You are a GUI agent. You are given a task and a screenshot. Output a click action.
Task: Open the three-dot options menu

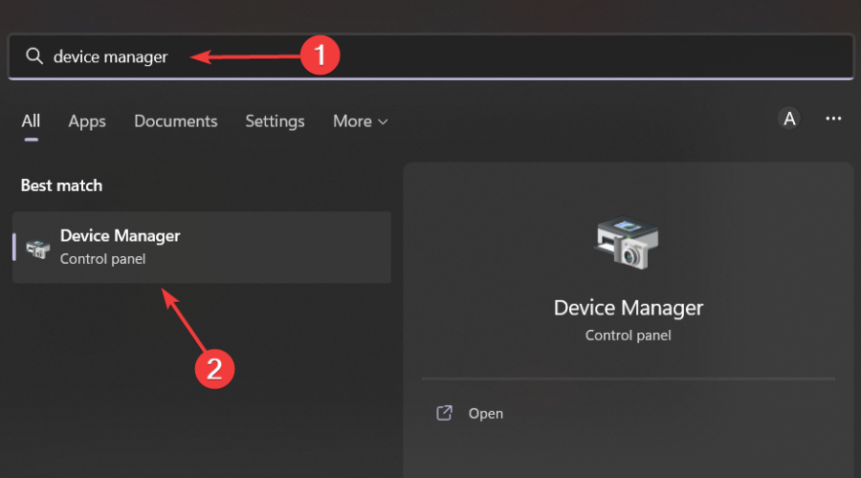[833, 119]
